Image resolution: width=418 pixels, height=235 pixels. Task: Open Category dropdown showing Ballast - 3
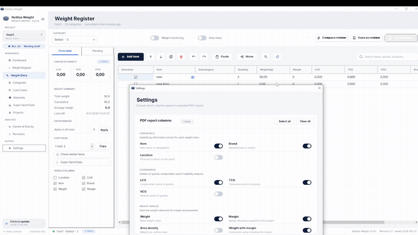coord(75,39)
